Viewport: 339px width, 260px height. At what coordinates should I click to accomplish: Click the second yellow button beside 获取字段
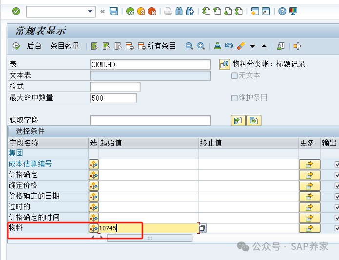254,120
